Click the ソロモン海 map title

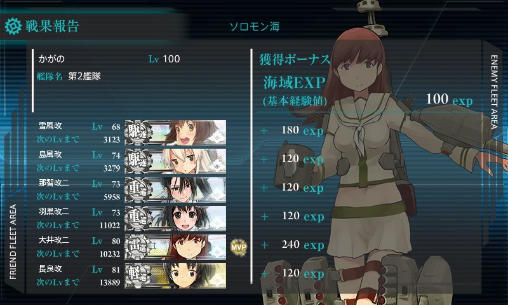click(255, 27)
